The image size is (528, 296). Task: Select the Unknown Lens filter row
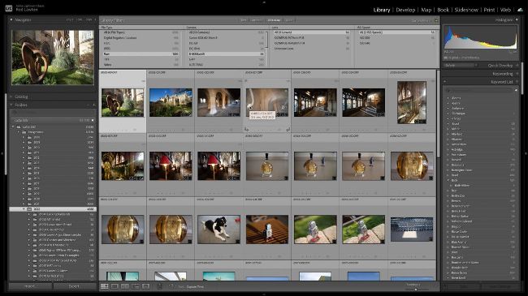click(x=311, y=49)
